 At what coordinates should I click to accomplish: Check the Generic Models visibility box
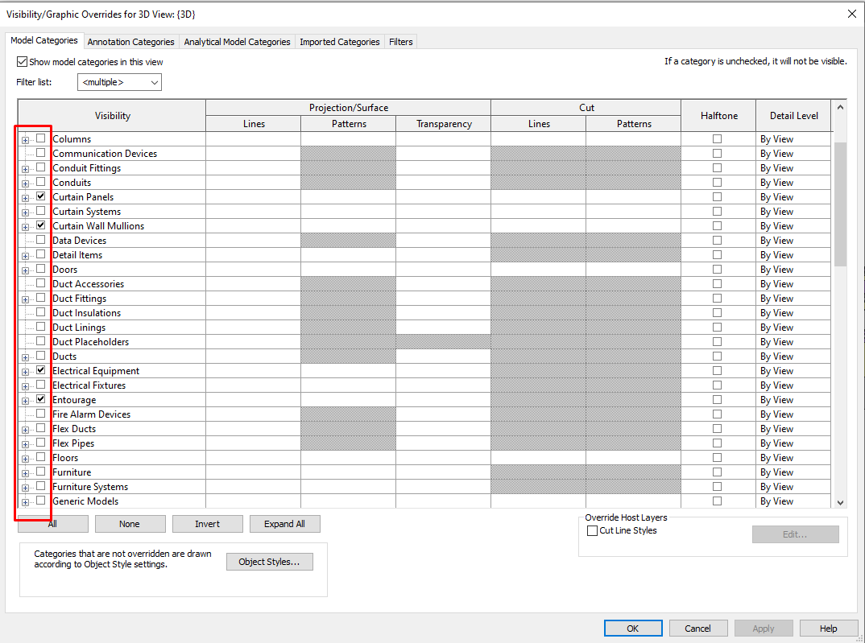click(41, 501)
